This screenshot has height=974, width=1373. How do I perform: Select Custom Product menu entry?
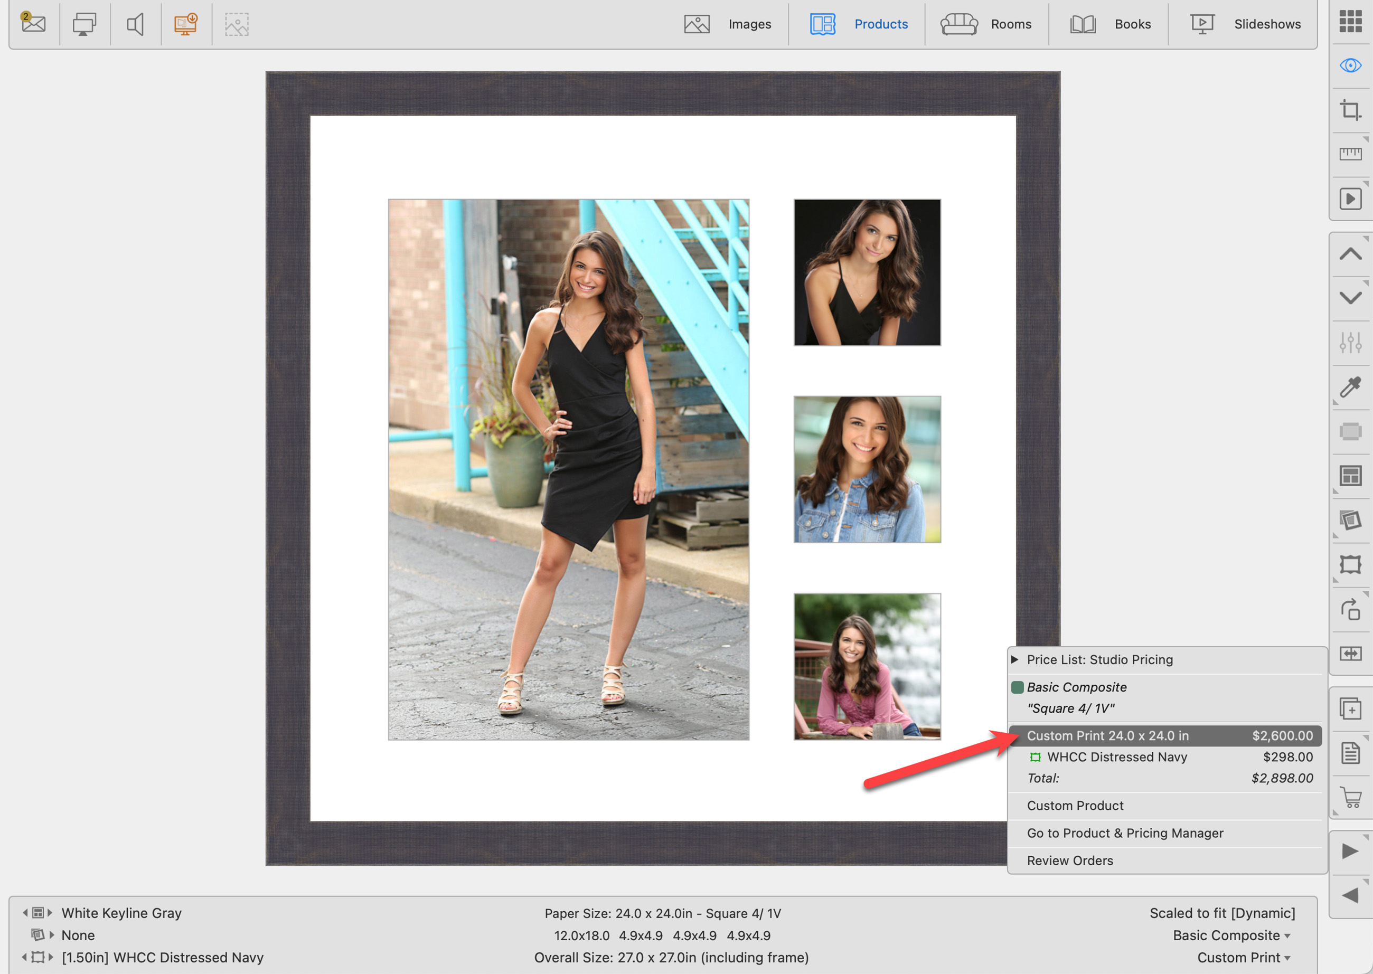1075,806
